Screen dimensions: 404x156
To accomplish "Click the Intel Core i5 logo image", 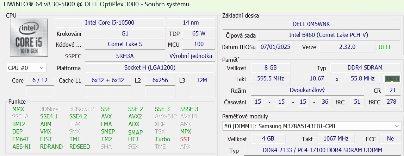I will click(x=29, y=38).
